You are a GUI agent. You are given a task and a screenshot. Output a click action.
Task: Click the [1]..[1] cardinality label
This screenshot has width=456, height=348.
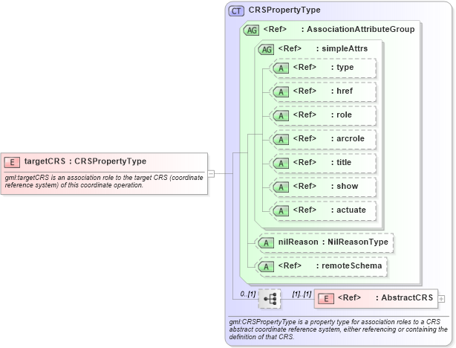pos(302,294)
